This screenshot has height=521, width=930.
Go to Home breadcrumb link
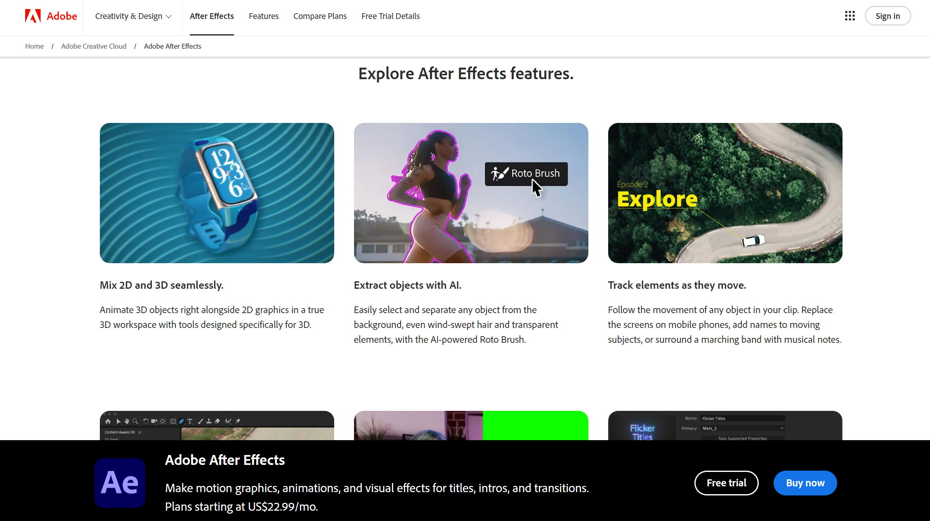point(34,46)
